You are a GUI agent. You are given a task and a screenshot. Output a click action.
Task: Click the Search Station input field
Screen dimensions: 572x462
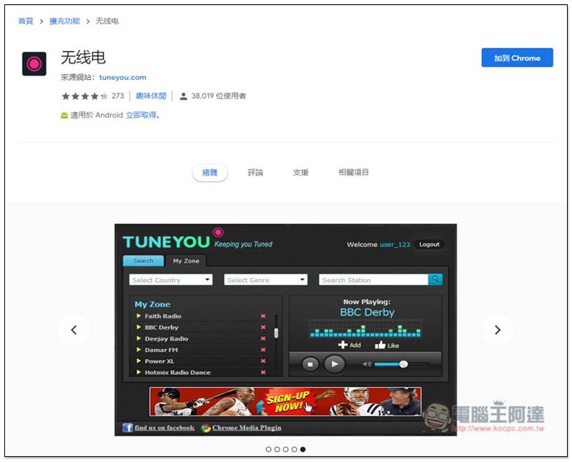tap(373, 280)
